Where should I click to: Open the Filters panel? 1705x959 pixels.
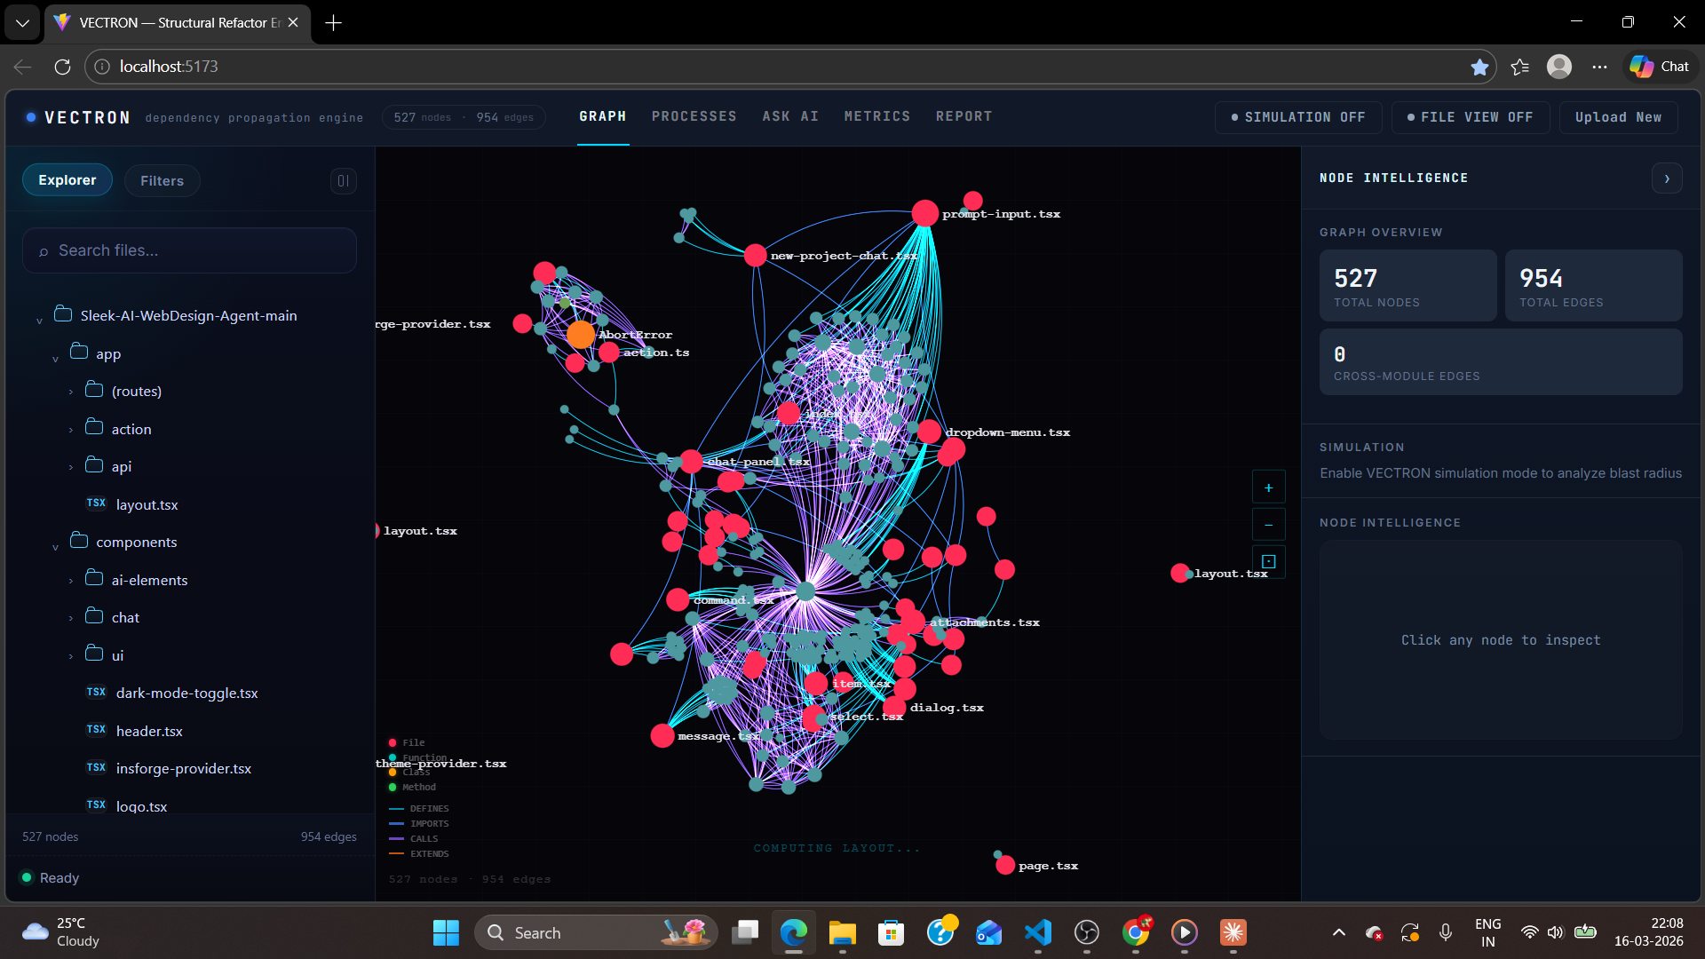162,180
